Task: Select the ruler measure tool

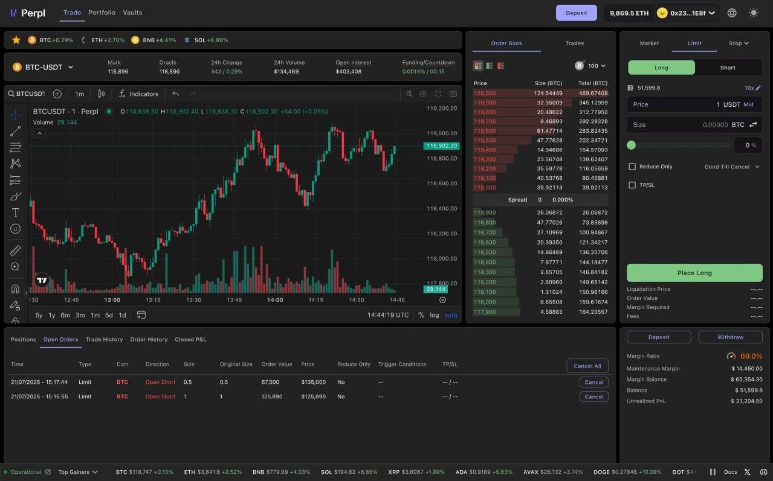Action: (x=15, y=250)
